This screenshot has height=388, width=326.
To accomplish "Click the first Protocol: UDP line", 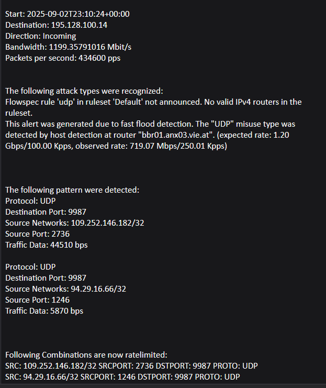I will [30, 201].
